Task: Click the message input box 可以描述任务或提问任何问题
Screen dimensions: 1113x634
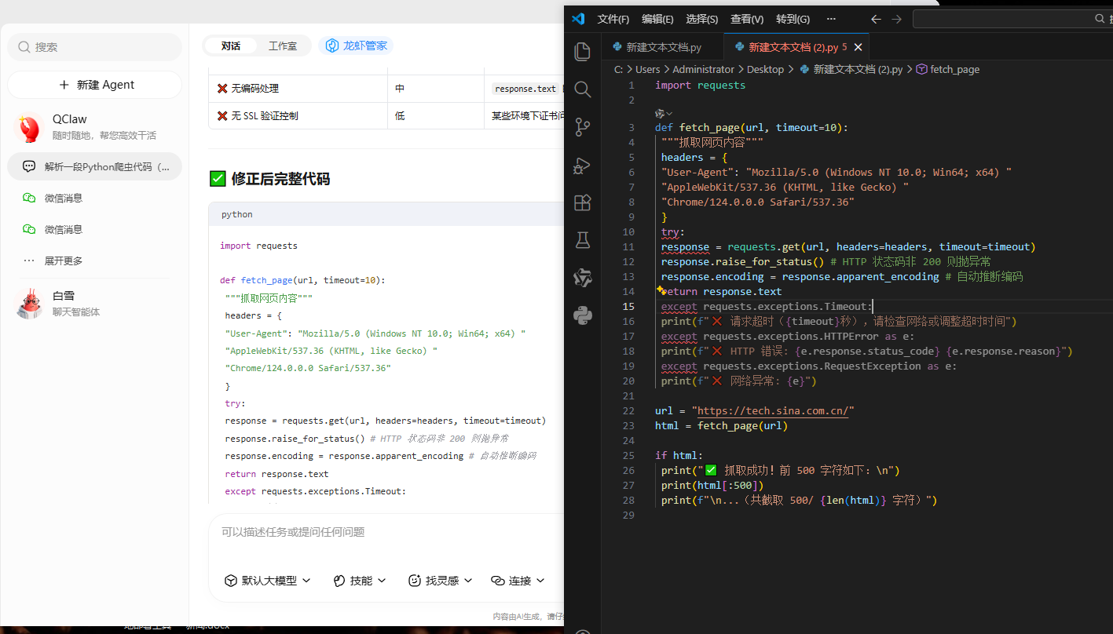Action: pos(385,532)
